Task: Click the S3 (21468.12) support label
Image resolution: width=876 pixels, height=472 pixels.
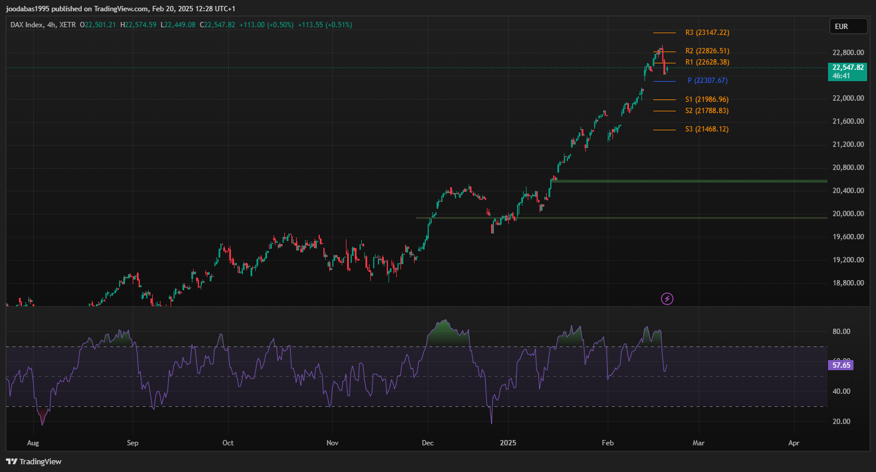Action: pos(707,129)
